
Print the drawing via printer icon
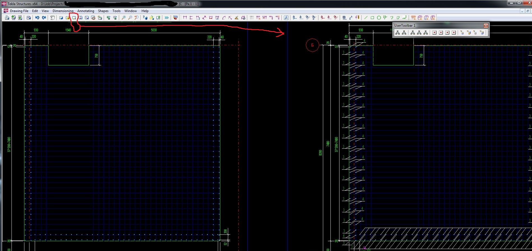pos(29,18)
